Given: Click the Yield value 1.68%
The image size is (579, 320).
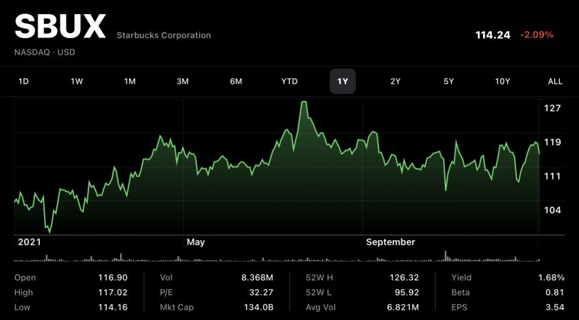Looking at the screenshot, I should point(551,277).
